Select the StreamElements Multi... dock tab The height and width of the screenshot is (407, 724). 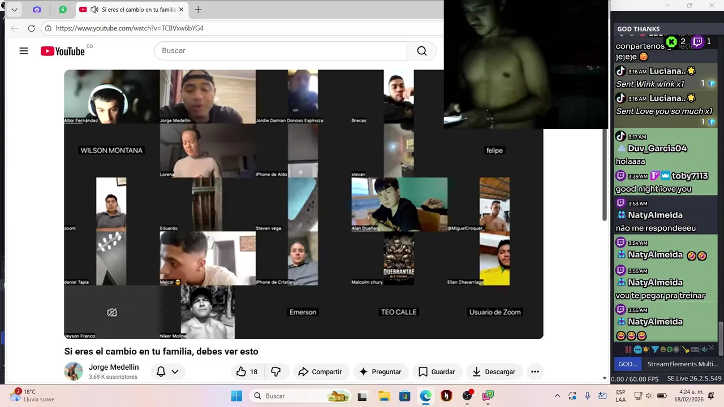pos(683,364)
